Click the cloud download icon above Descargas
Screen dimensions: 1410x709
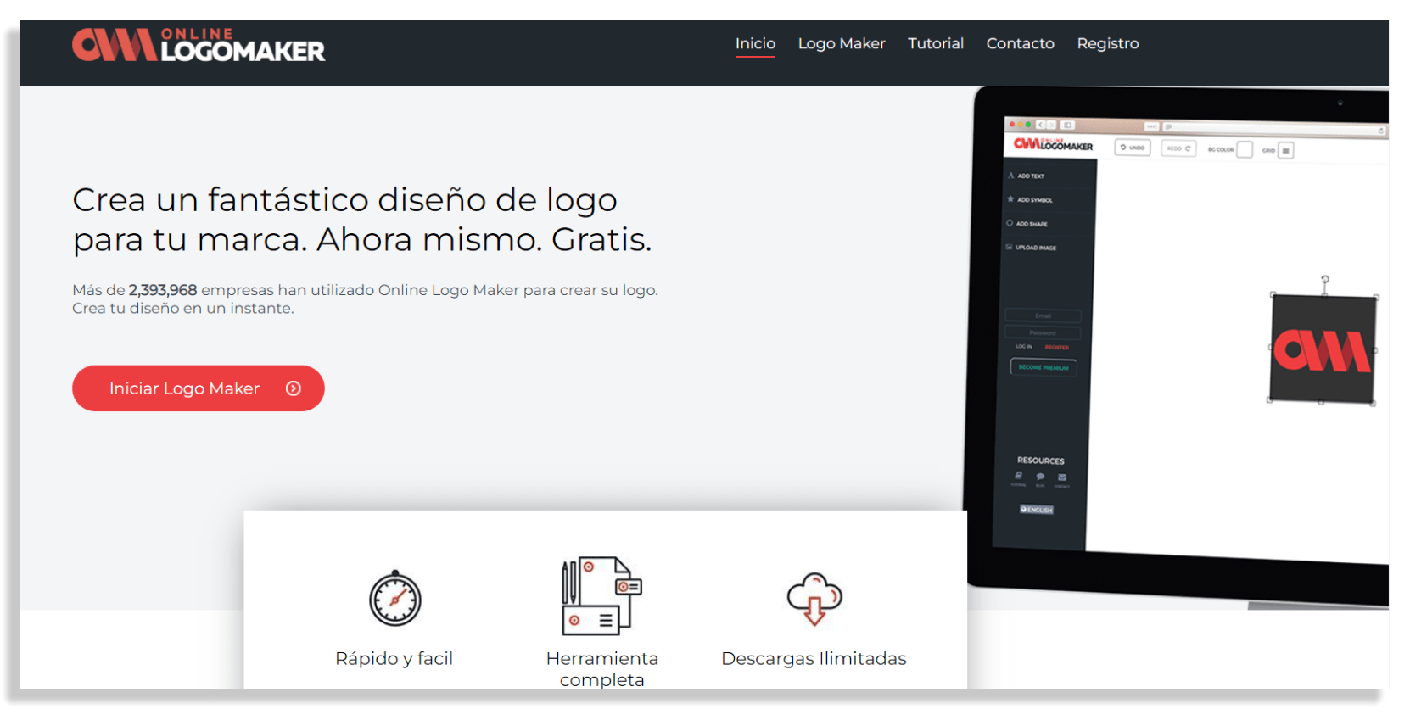814,599
